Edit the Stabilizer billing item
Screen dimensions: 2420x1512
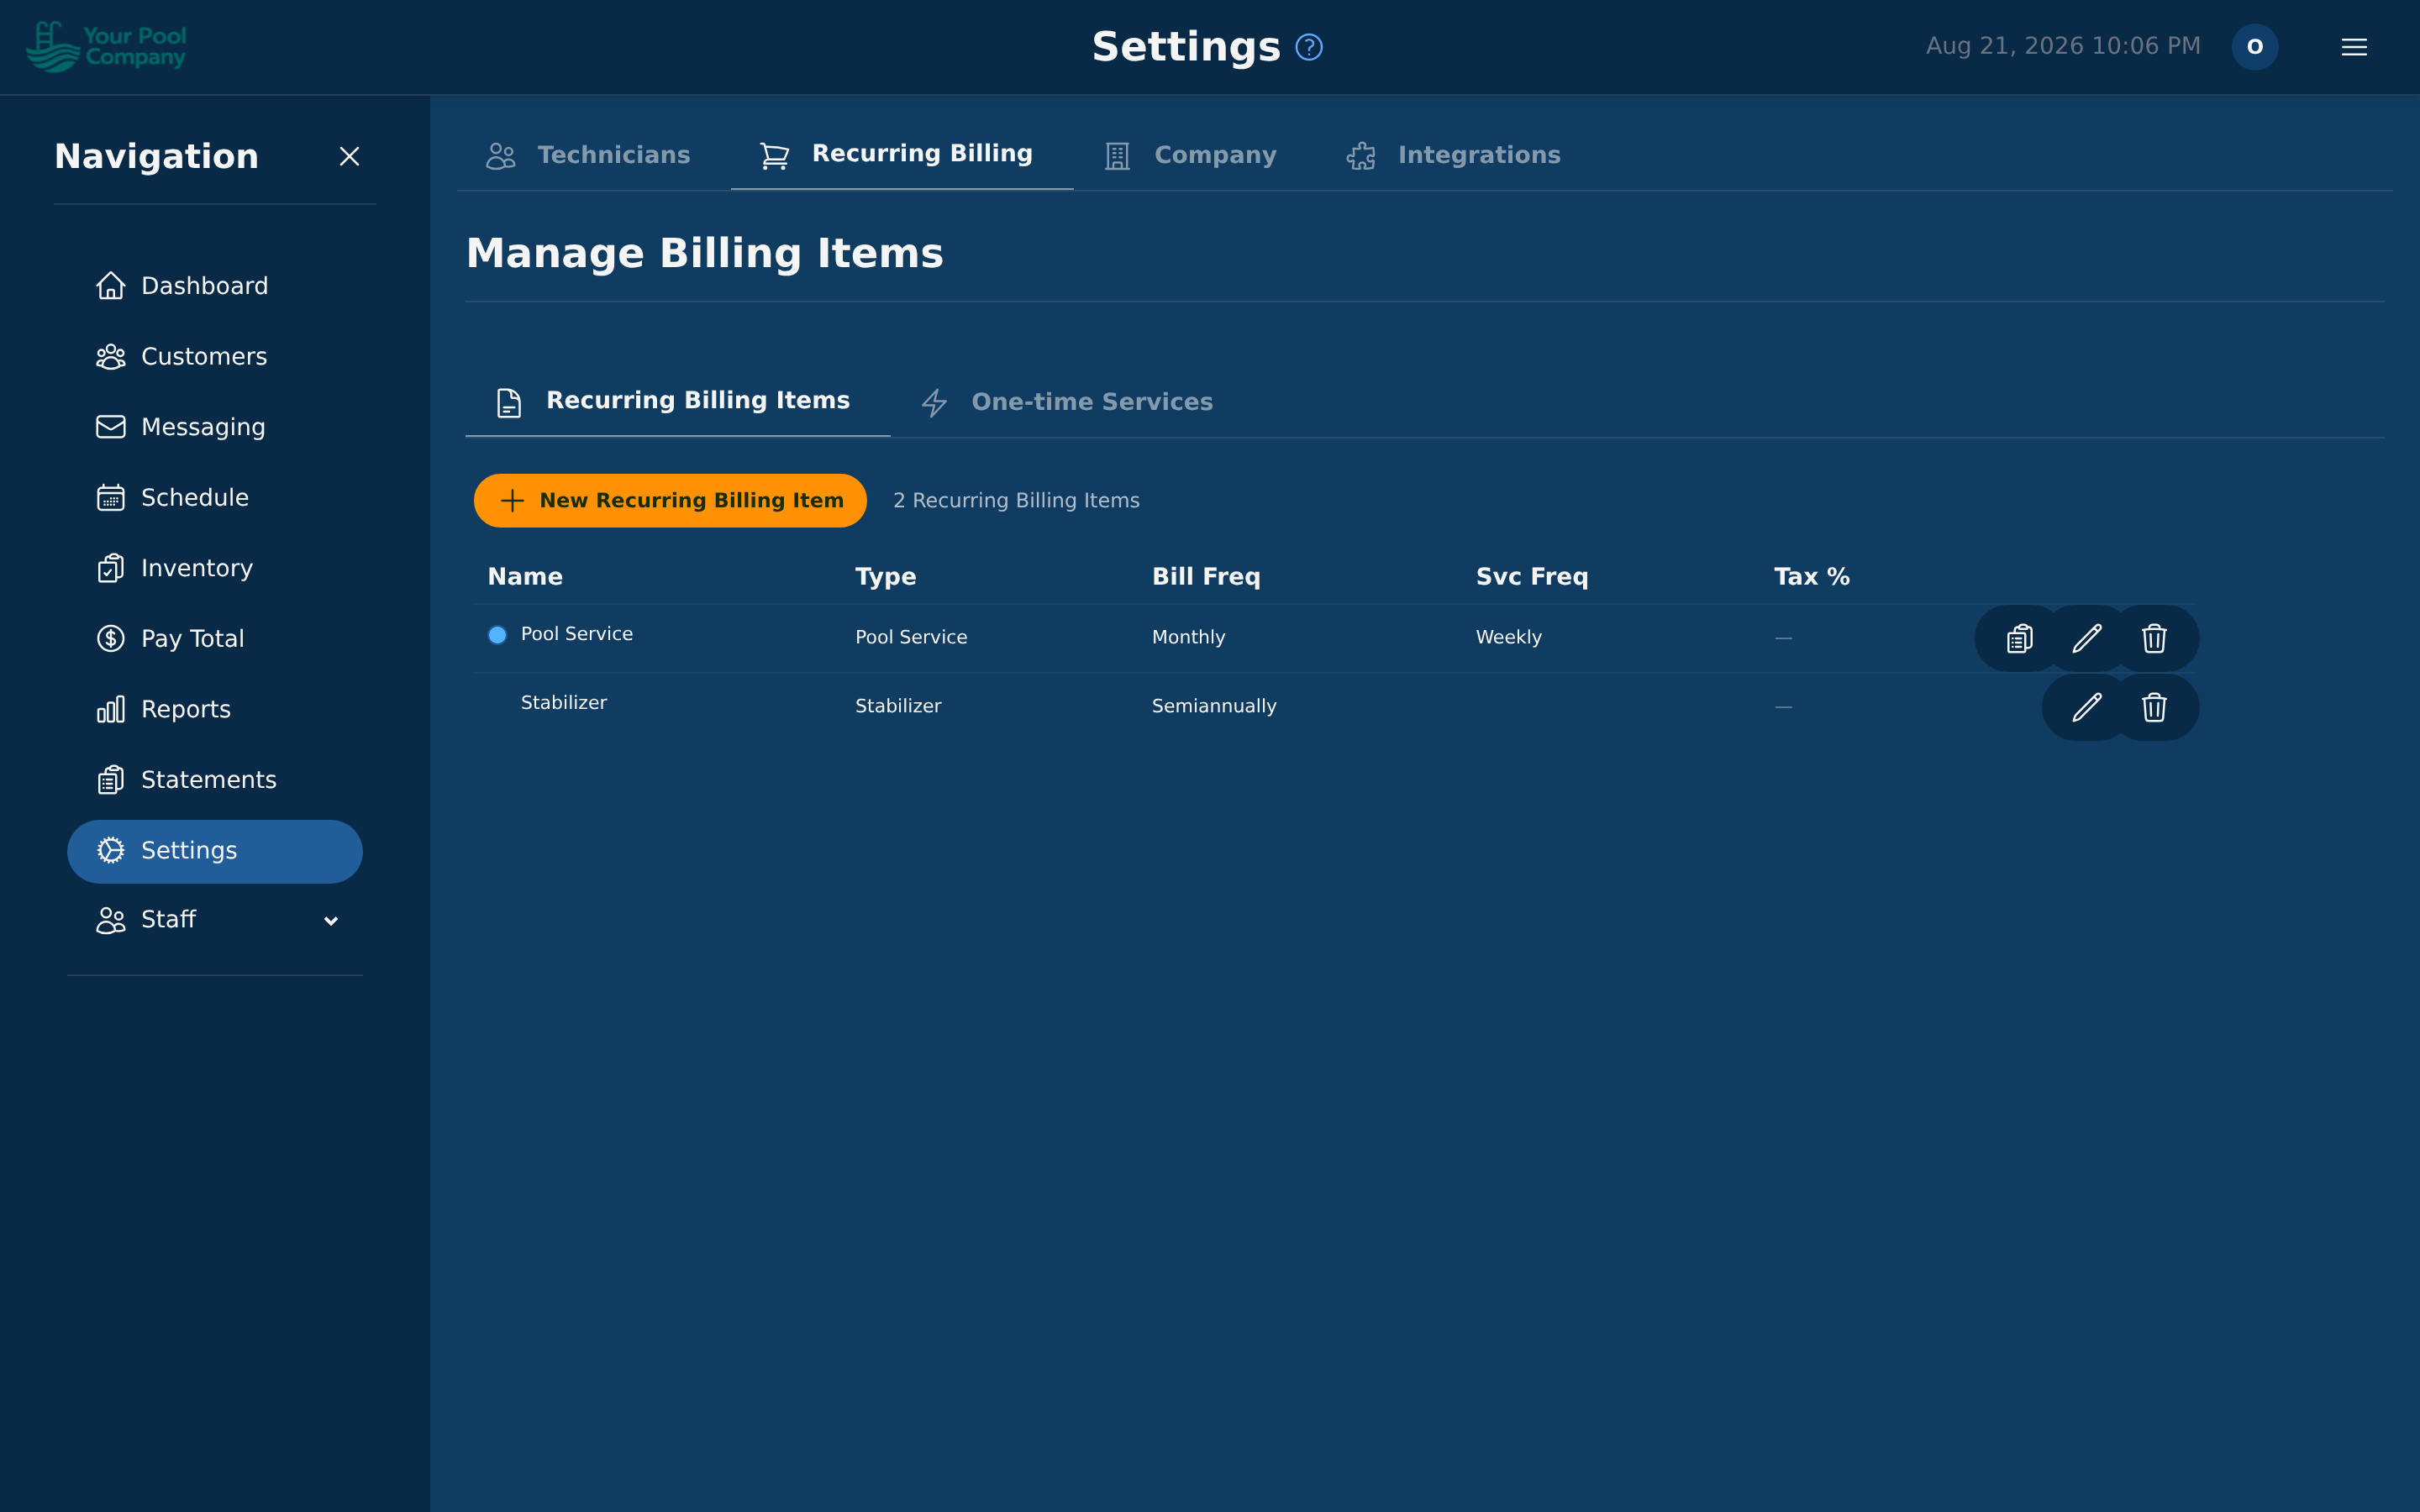coord(2086,707)
